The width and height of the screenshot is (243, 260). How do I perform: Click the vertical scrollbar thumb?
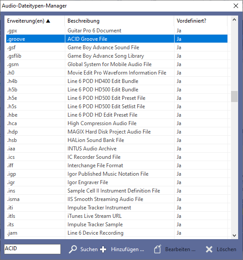(x=234, y=96)
